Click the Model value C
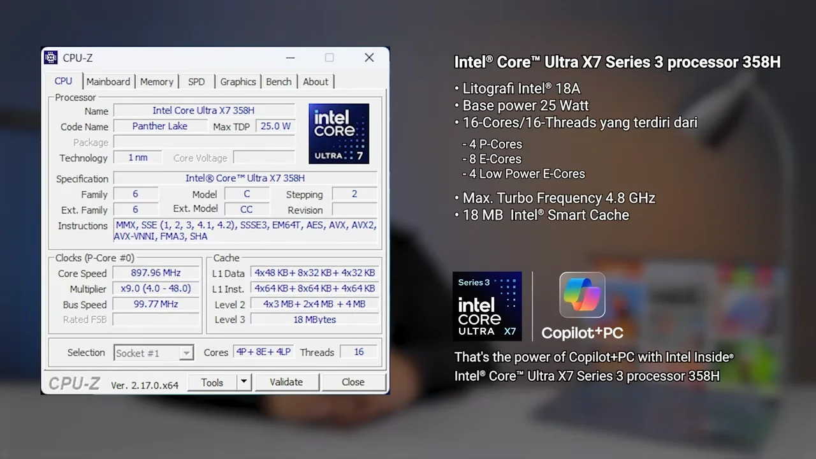The image size is (816, 459). [247, 194]
